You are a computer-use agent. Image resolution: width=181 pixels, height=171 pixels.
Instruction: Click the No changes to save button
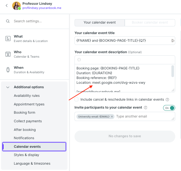click(x=125, y=136)
